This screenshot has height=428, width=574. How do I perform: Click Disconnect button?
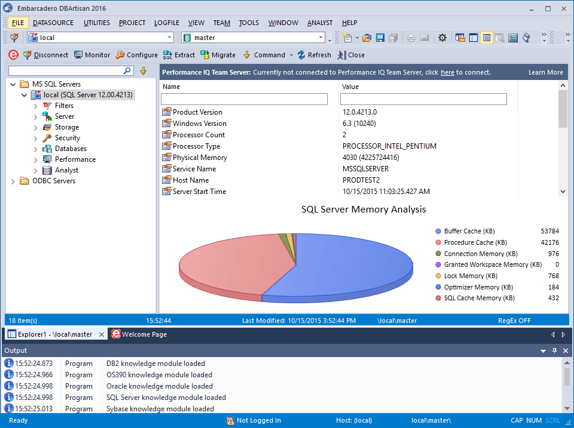45,55
